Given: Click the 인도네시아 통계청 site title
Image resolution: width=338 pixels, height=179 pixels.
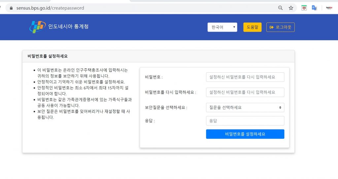Looking at the screenshot, I should tap(68, 26).
